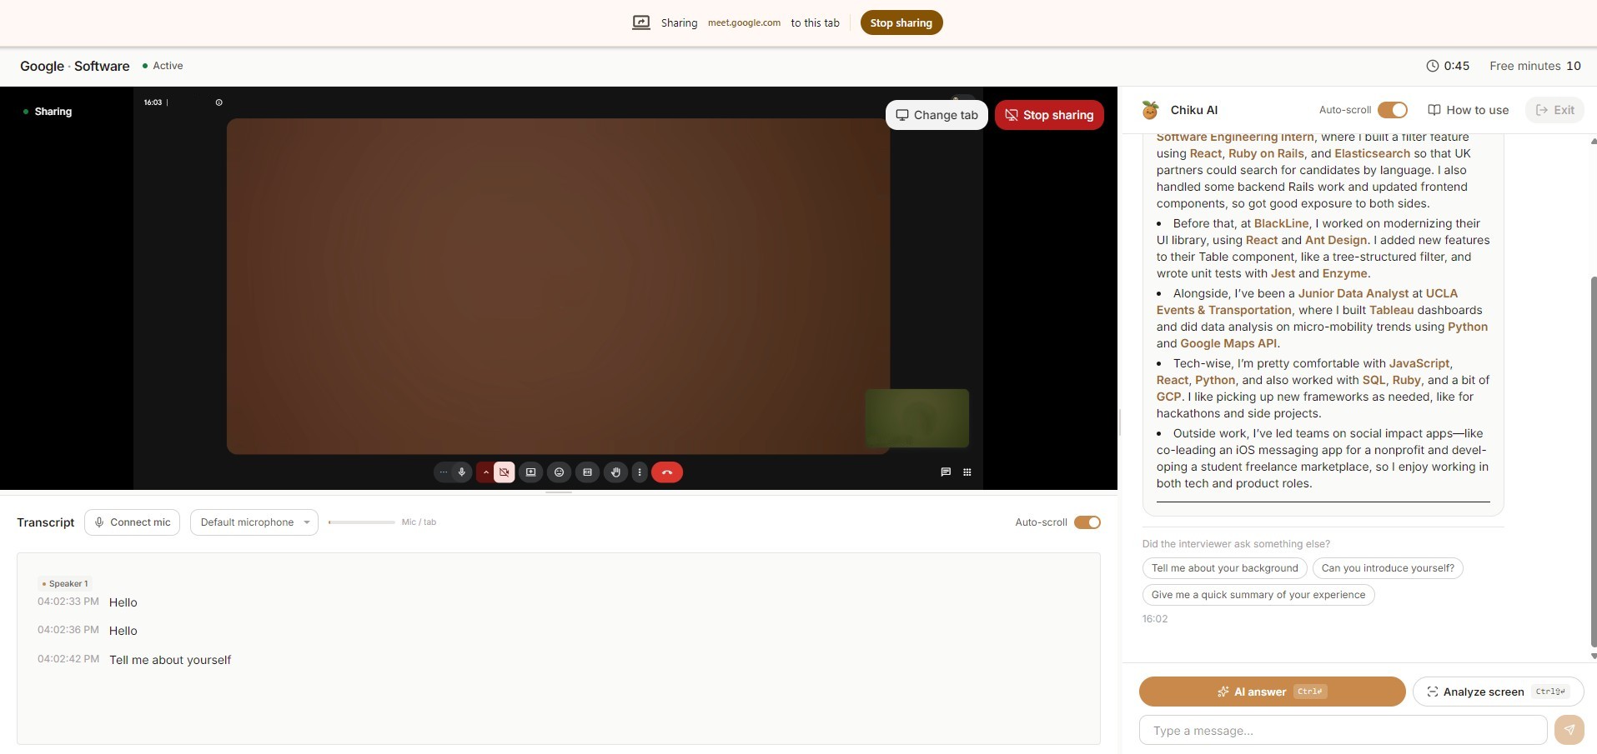1597x754 pixels.
Task: Click BlackLine highlighted keyword
Action: 1281,223
